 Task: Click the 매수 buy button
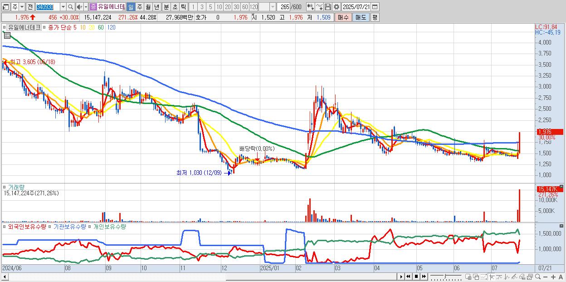coord(343,17)
